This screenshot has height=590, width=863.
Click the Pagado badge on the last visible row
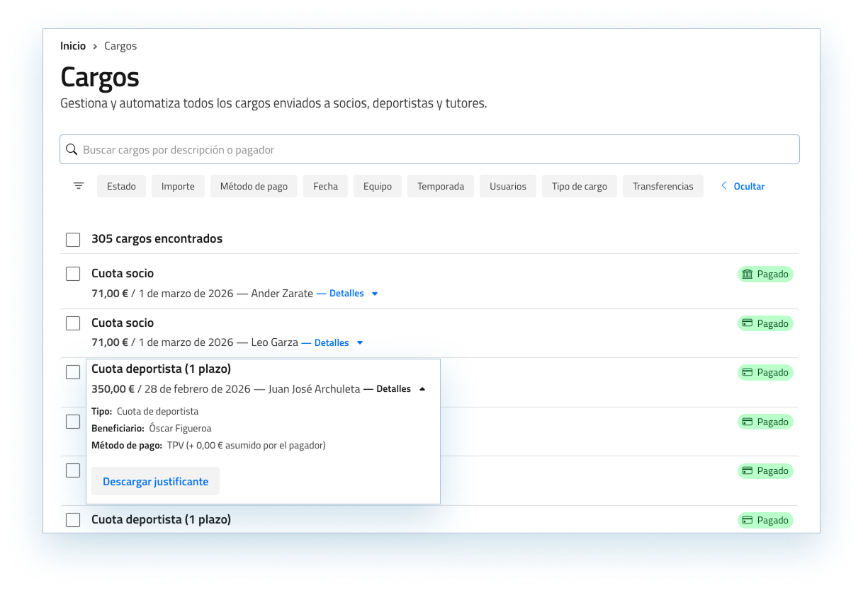tap(765, 520)
